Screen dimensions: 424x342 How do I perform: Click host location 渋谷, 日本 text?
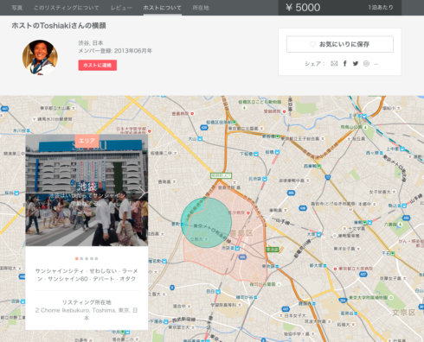91,43
